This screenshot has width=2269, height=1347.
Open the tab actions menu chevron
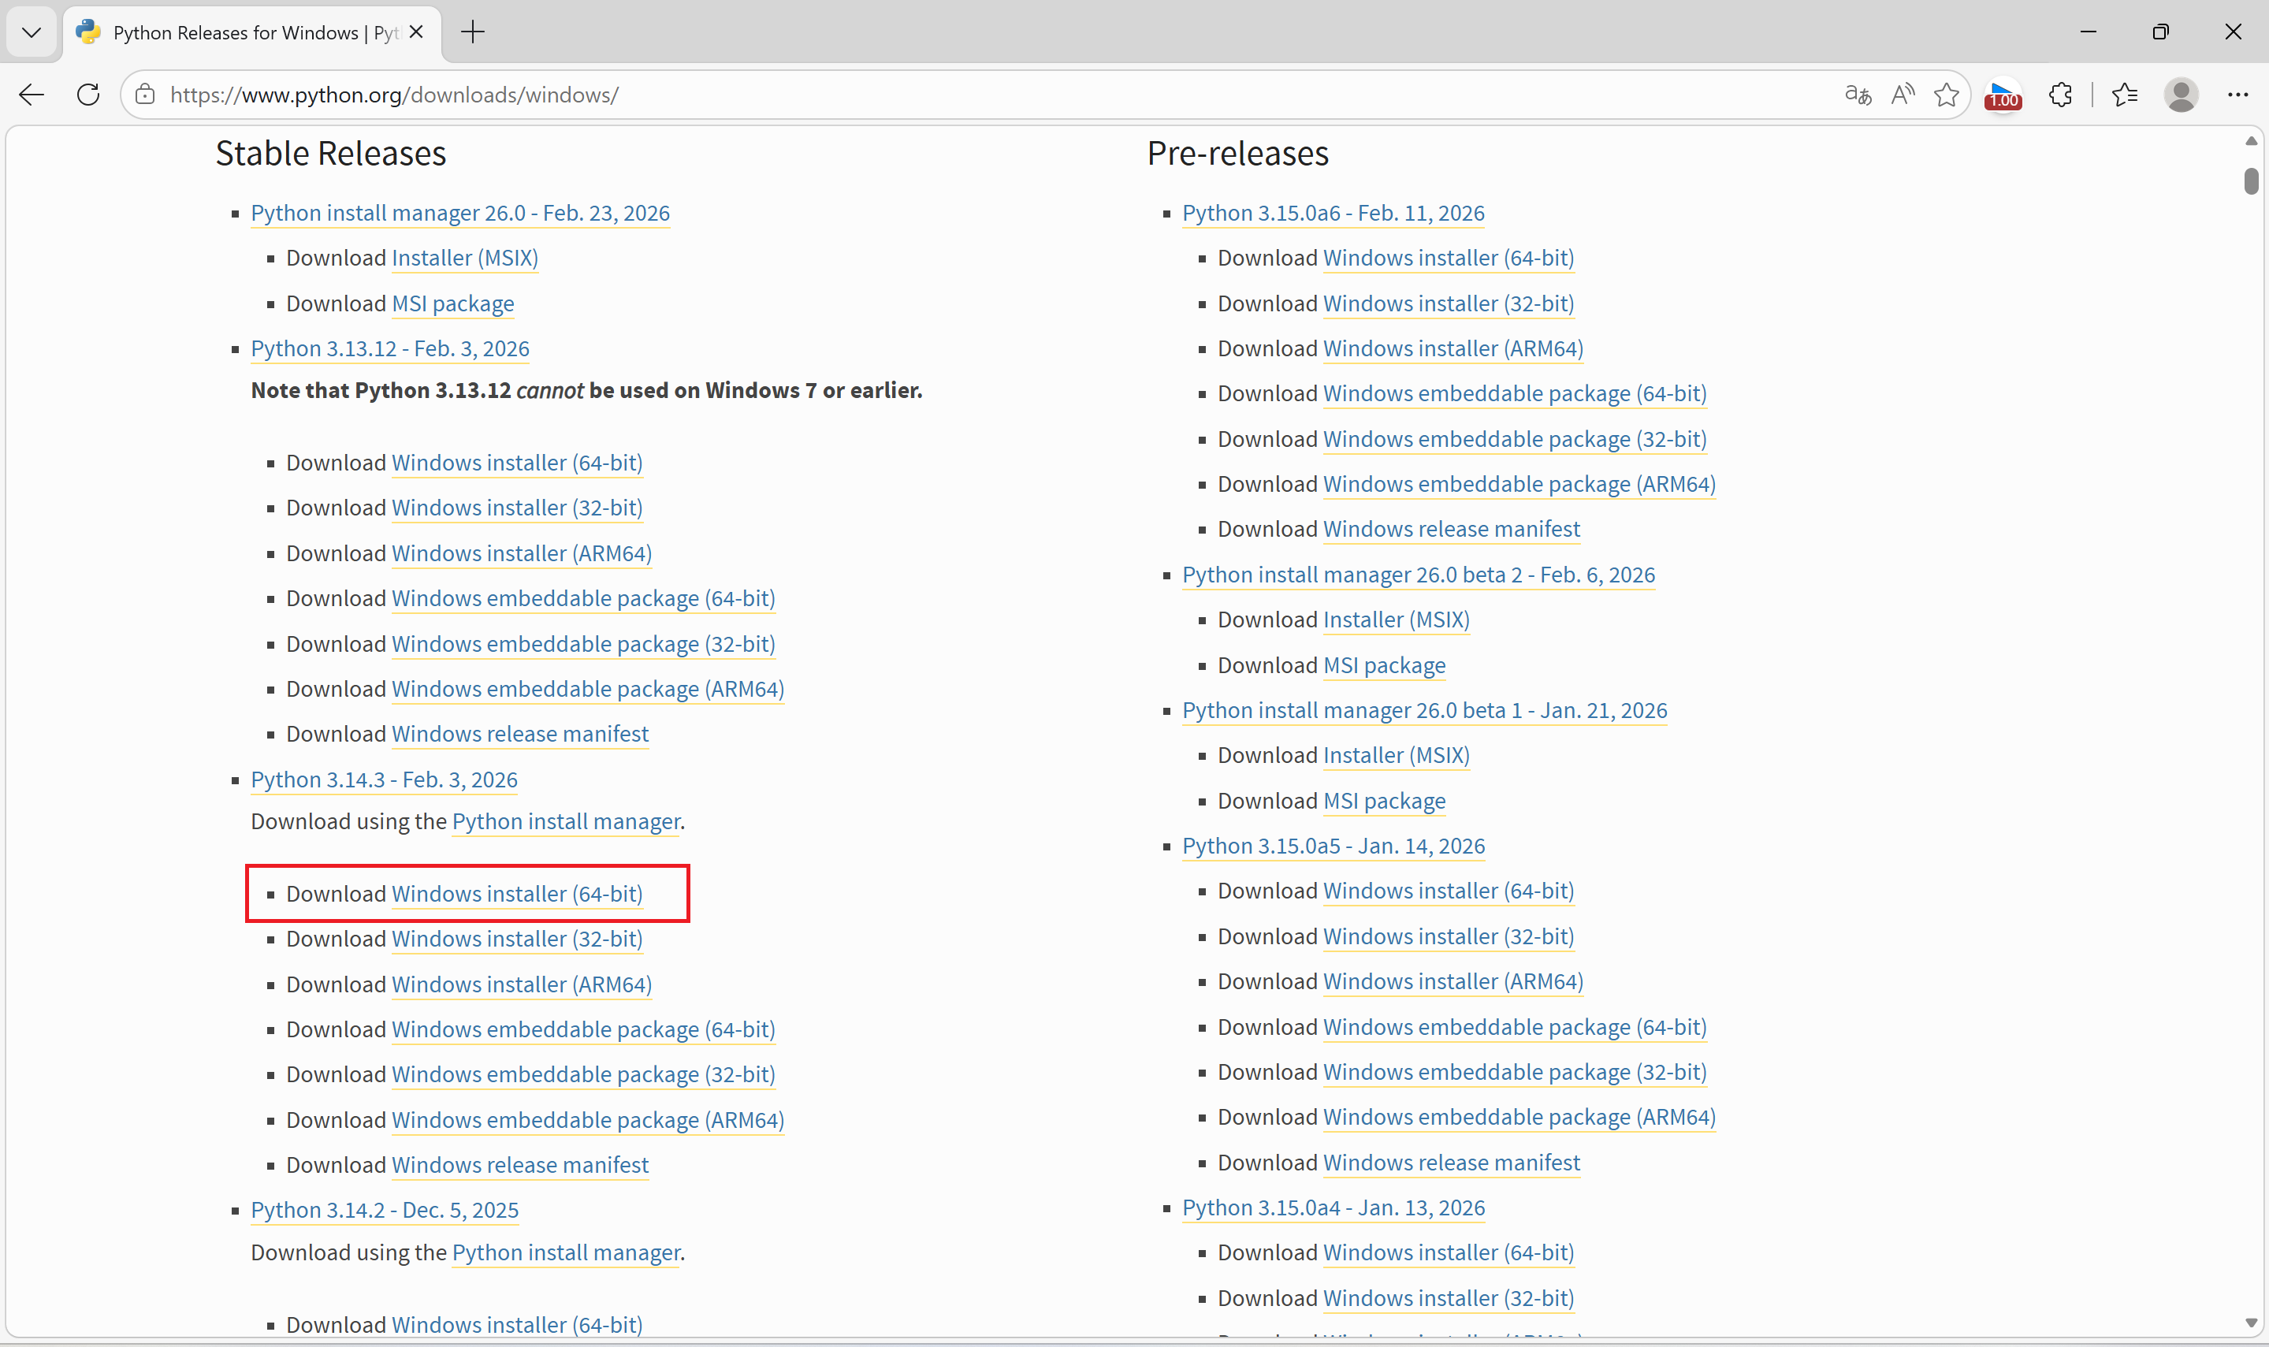pyautogui.click(x=32, y=32)
